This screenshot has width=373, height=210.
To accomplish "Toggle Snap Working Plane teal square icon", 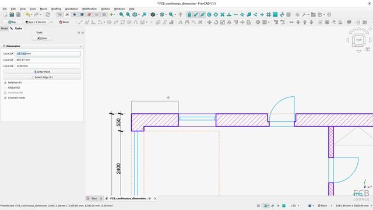I will (x=275, y=15).
